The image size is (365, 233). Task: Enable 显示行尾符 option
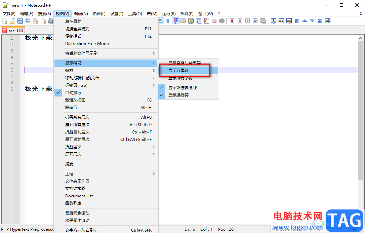[188, 71]
